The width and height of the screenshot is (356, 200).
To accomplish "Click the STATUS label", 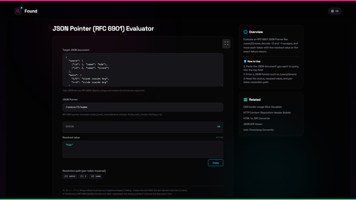I will pos(70,127).
